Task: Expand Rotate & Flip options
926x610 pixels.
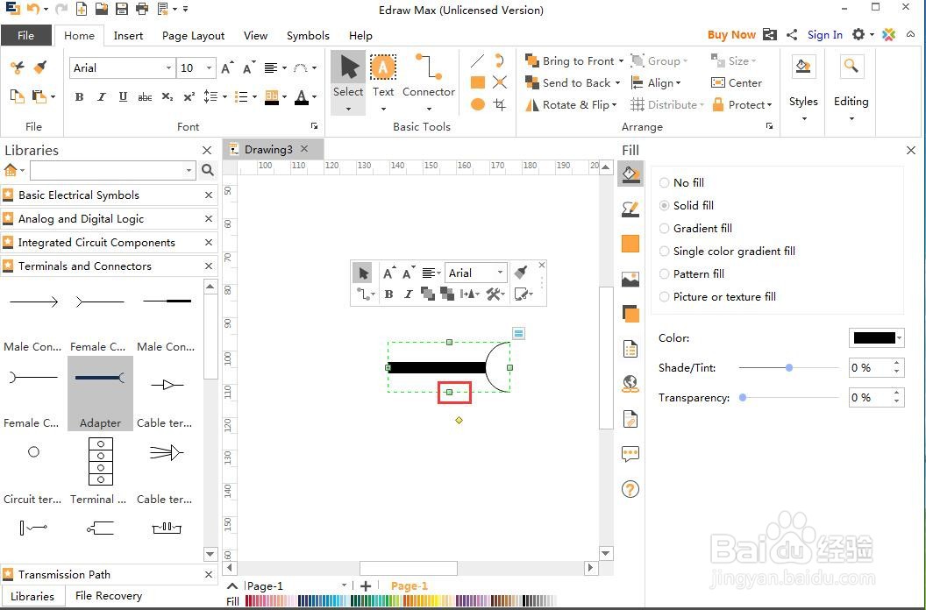Action: coord(614,105)
